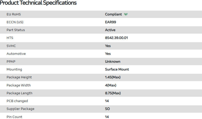Select the 1.45(Max) height value
Viewport: 202px width, 119px height.
click(113, 77)
